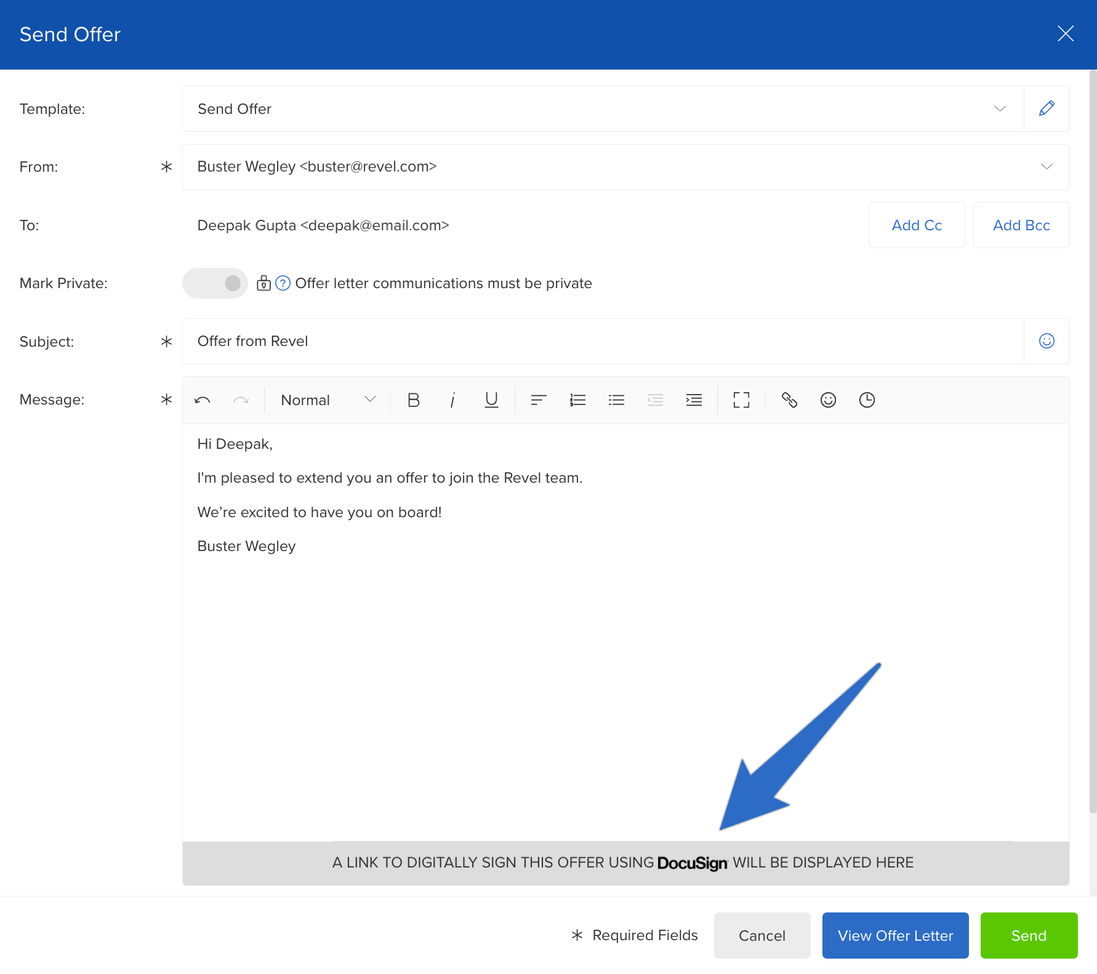Click the Add Cc button

(917, 225)
